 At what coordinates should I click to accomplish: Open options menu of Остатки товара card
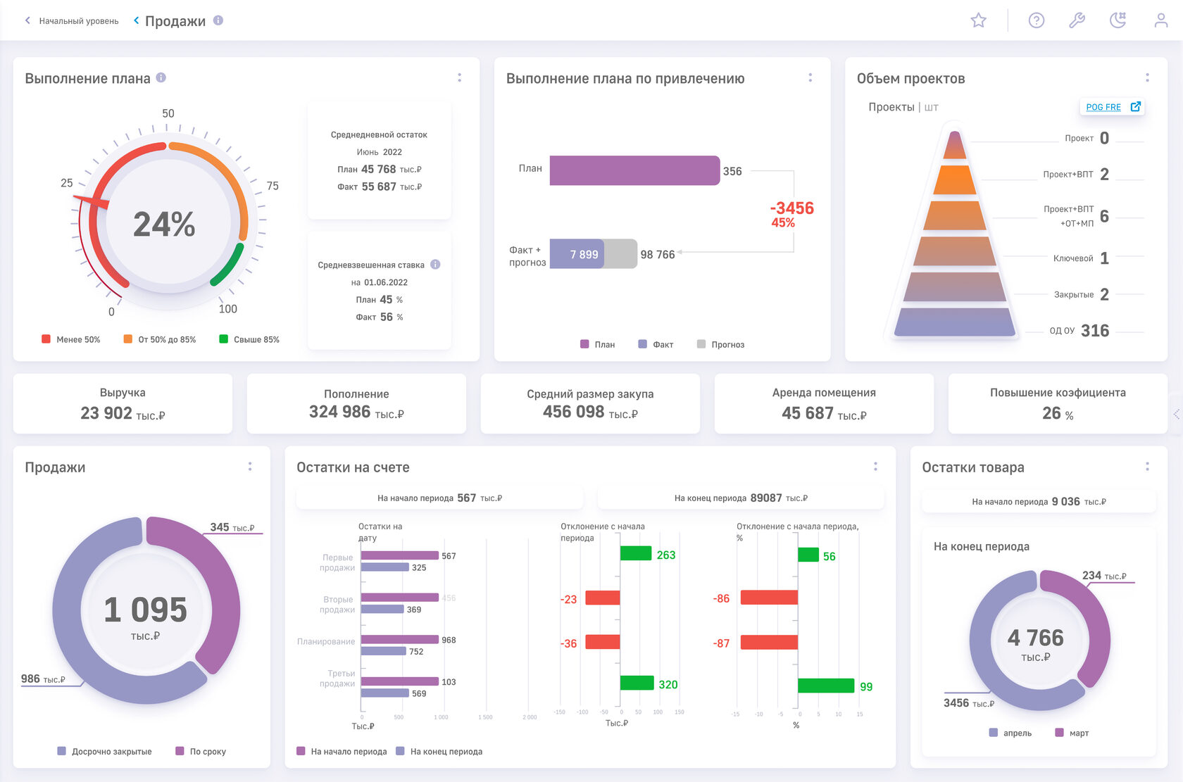(1147, 467)
